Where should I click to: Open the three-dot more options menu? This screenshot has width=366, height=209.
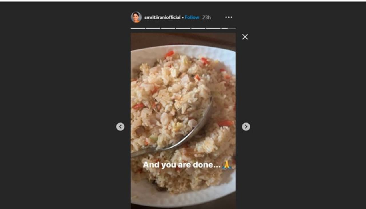pos(229,17)
